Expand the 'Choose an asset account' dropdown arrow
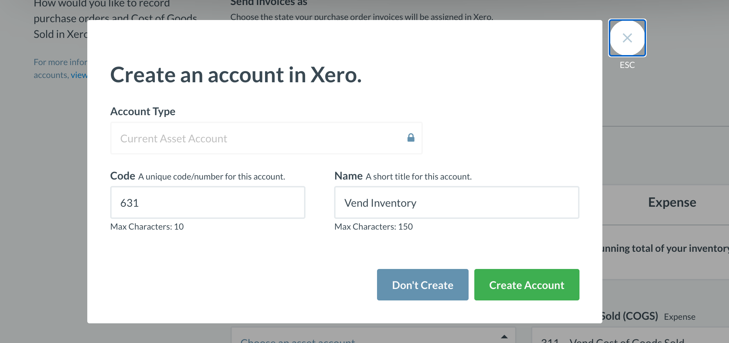 click(504, 337)
